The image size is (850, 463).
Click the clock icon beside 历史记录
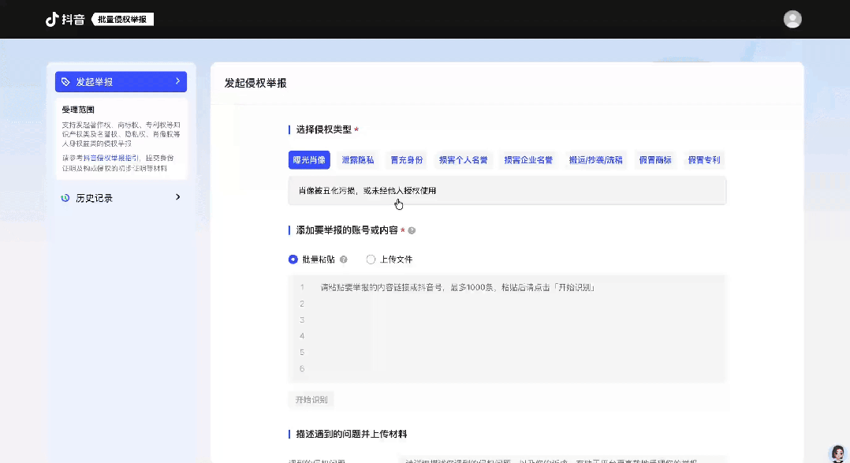click(65, 198)
